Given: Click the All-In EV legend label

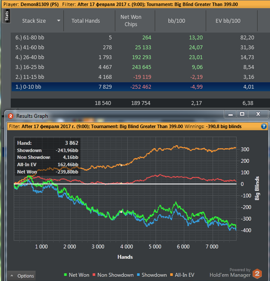Looking at the screenshot, I should [x=184, y=275].
